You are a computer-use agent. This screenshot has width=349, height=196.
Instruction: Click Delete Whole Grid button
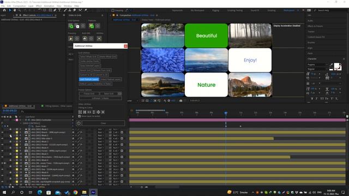108,57
